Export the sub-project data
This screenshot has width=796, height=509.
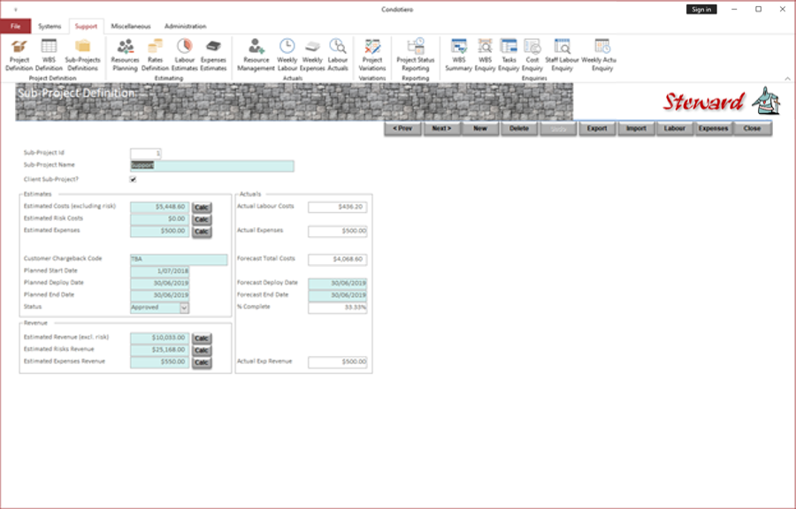click(597, 129)
